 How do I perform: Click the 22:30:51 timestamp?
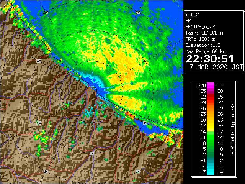click(210, 59)
